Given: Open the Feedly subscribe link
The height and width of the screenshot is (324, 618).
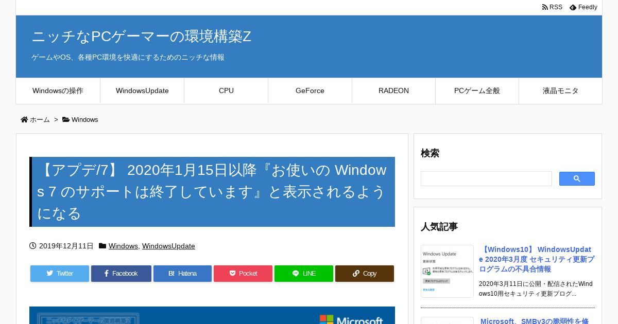Looking at the screenshot, I should 583,7.
